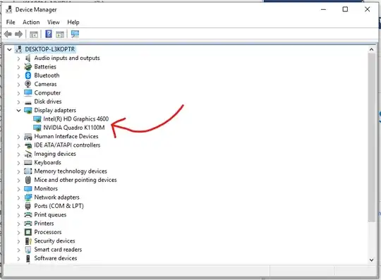Expand Audio inputs and outputs category
Image resolution: width=381 pixels, height=280 pixels.
(x=18, y=59)
